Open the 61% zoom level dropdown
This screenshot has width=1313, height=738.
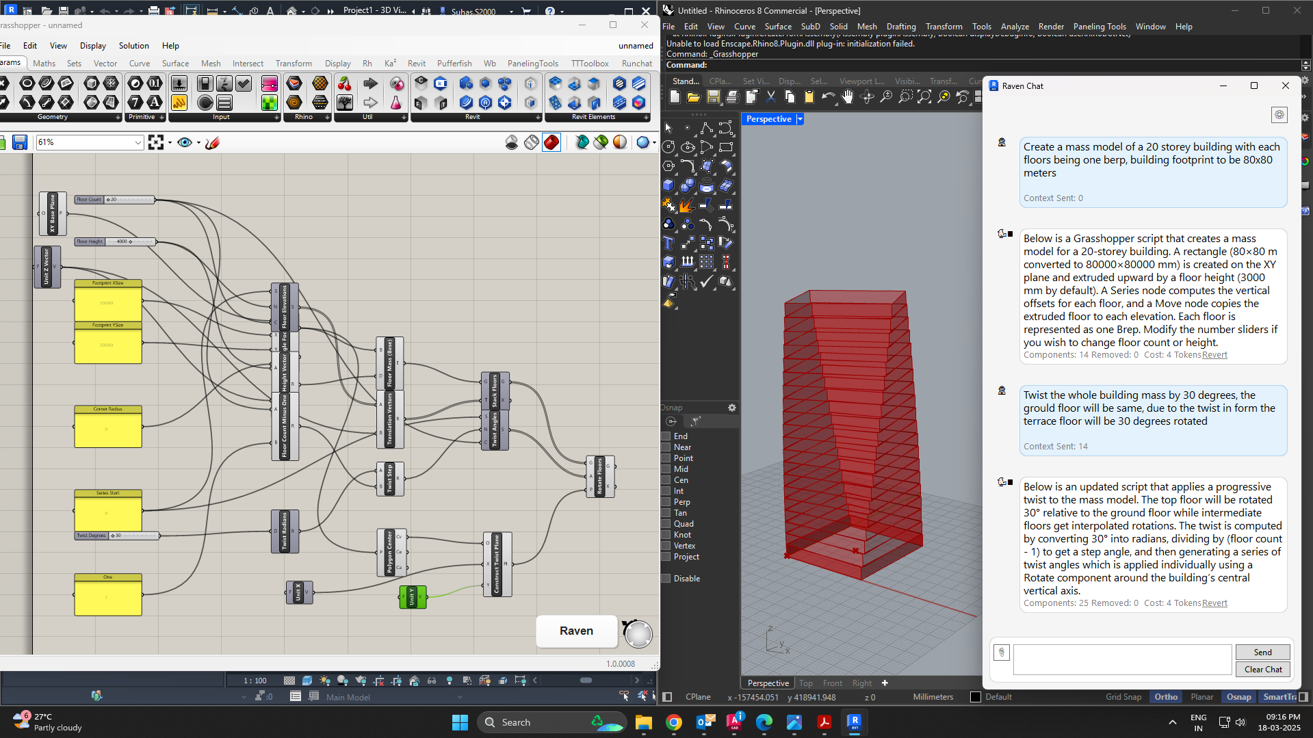[138, 142]
